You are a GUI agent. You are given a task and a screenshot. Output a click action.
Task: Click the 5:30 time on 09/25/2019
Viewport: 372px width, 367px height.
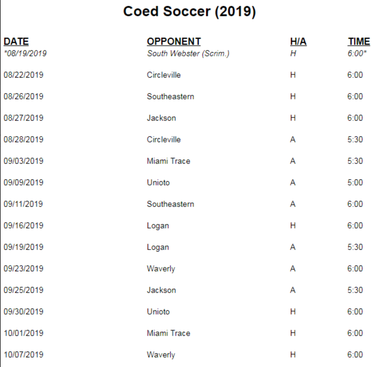point(355,290)
